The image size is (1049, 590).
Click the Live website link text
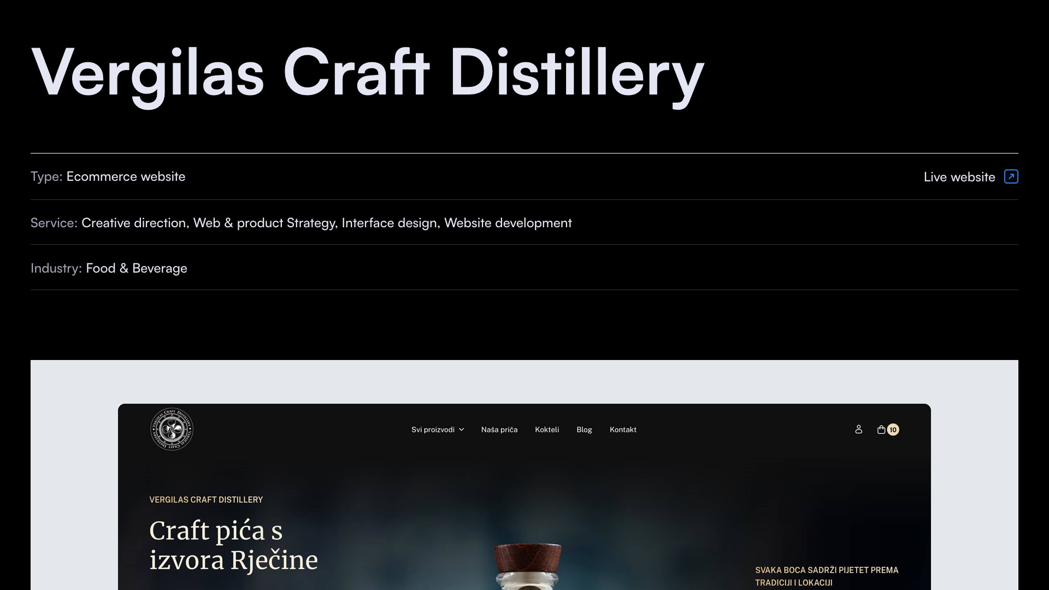(x=959, y=177)
